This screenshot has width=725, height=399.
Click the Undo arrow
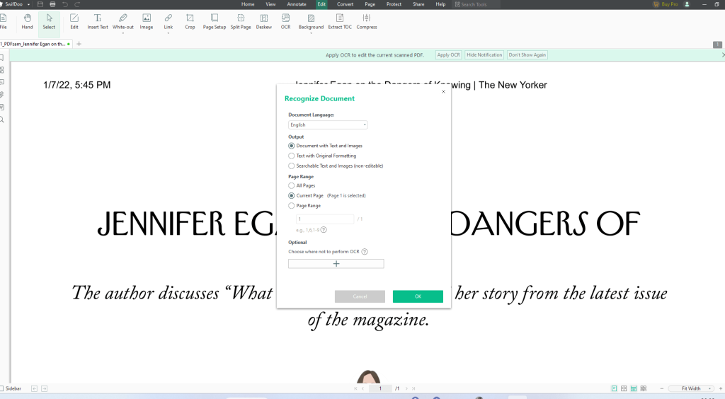coord(65,4)
